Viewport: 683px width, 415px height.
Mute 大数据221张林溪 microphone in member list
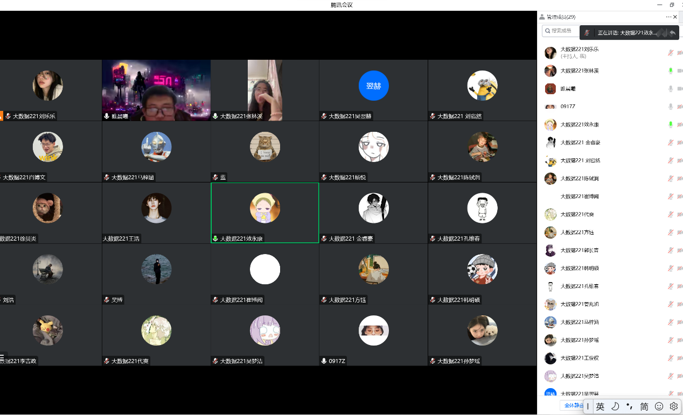tap(671, 71)
